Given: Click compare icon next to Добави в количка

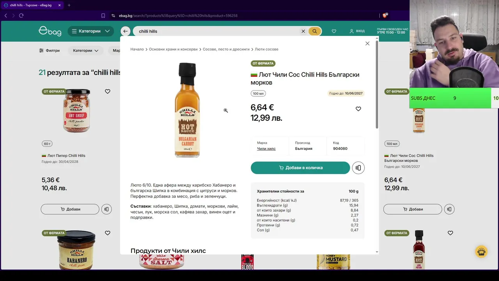Looking at the screenshot, I should [x=358, y=168].
